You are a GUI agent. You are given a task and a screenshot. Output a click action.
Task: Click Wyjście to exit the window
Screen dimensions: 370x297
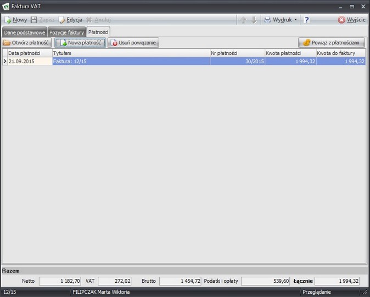pos(351,20)
